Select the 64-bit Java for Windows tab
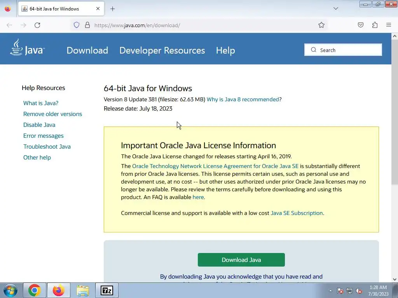398x298 pixels. click(x=61, y=9)
